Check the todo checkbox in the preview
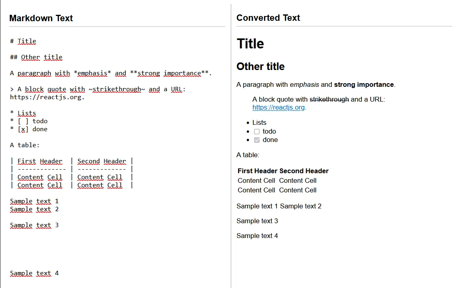The height and width of the screenshot is (288, 454). (257, 132)
